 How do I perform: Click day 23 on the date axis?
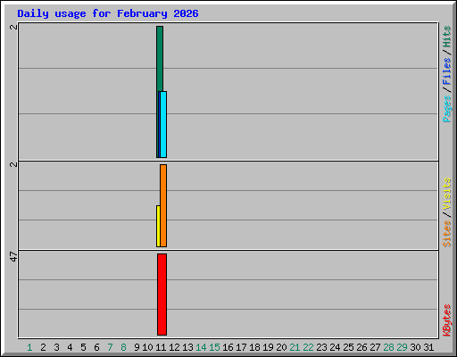(x=321, y=347)
